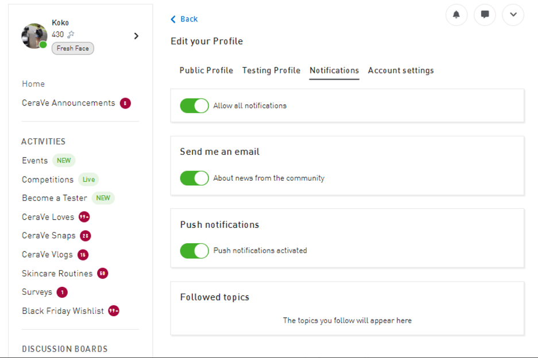Click the Black Friday Wishlist count badge

point(114,311)
